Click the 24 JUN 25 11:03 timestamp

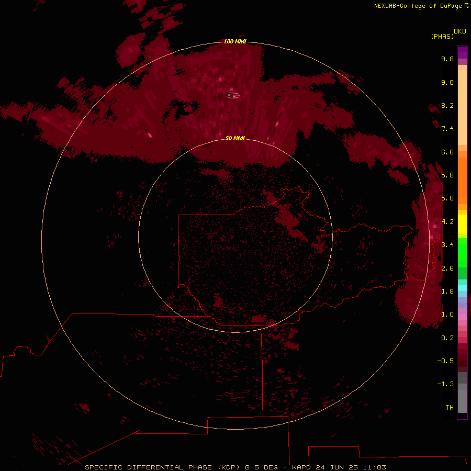pyautogui.click(x=351, y=467)
